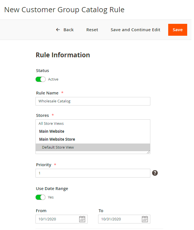Click the Stores list resize handle
Image resolution: width=194 pixels, height=230 pixels.
(148, 152)
